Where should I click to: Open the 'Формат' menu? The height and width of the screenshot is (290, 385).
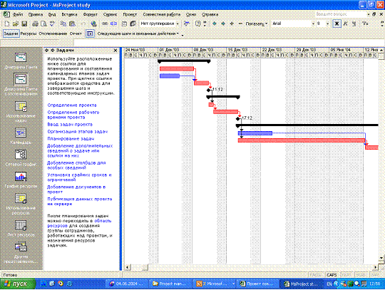pos(90,14)
